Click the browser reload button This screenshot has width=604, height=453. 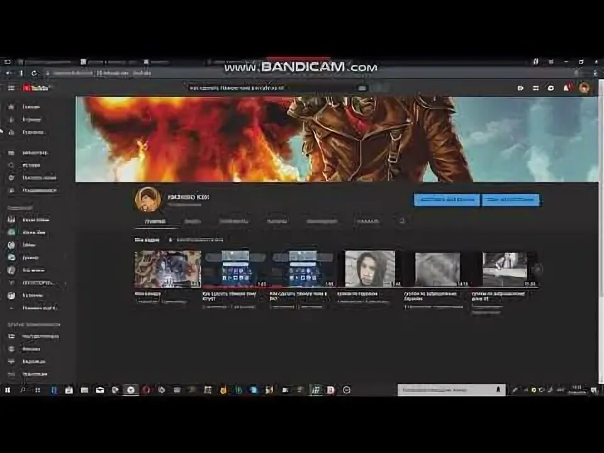(34, 73)
